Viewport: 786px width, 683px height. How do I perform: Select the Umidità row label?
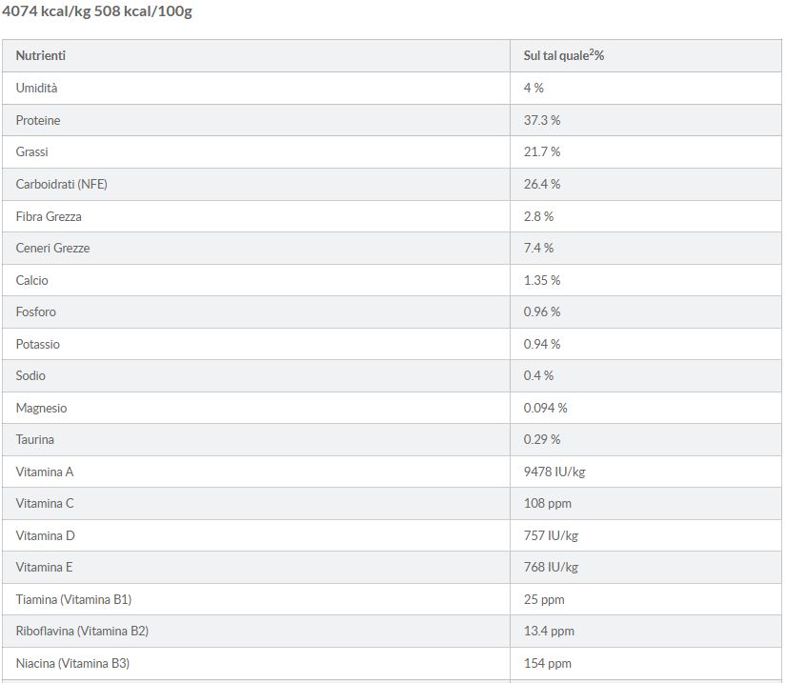[37, 88]
